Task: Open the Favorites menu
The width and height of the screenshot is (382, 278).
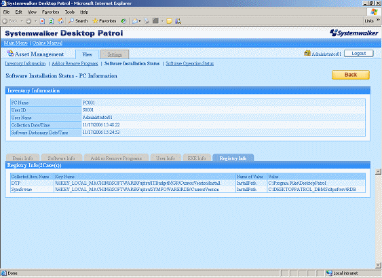Action: [50, 12]
